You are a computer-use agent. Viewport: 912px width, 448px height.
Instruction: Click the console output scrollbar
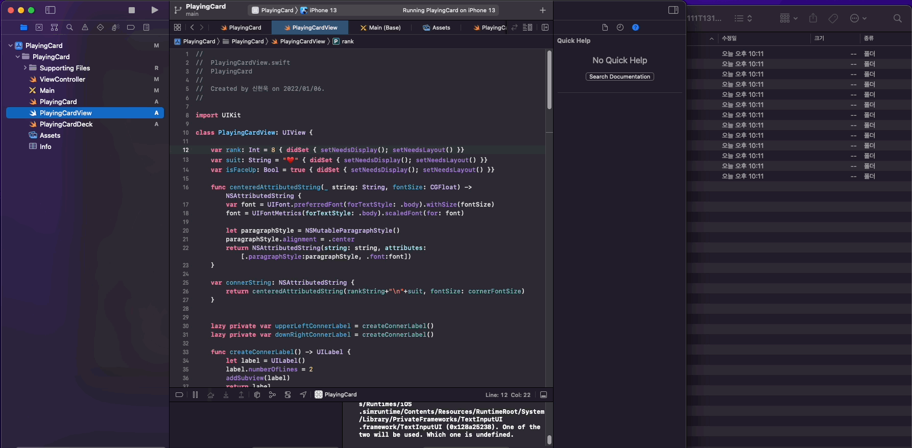point(549,440)
